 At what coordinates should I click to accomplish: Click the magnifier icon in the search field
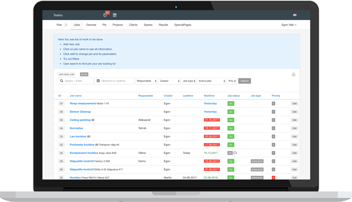(x=61, y=81)
